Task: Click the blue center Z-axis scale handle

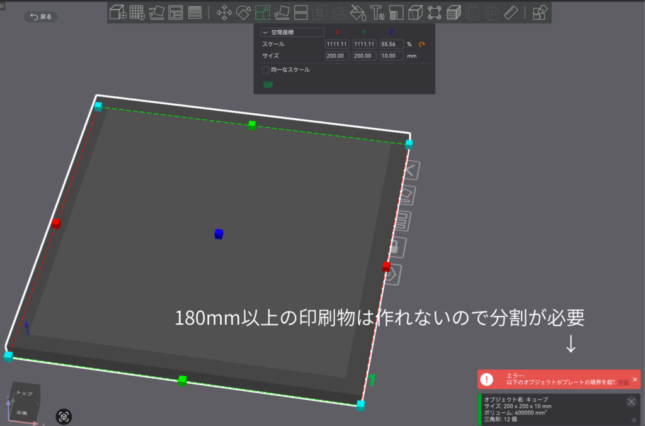Action: [219, 234]
